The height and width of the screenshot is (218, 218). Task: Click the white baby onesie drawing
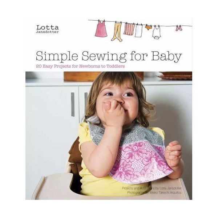click(157, 33)
